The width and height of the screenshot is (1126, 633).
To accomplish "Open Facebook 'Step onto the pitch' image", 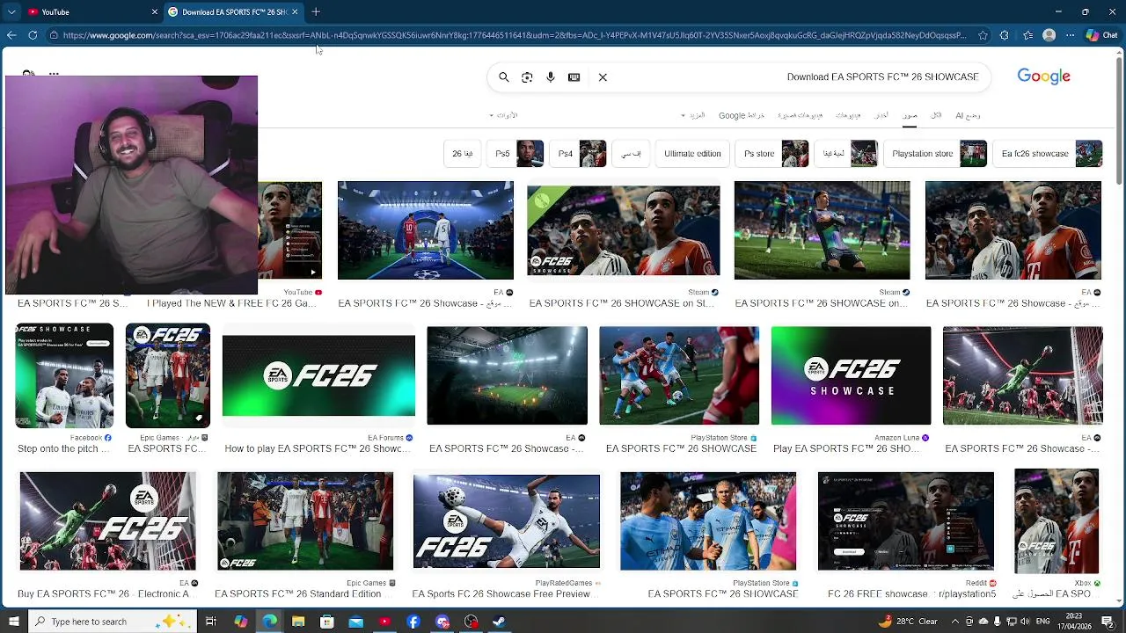I will [64, 375].
